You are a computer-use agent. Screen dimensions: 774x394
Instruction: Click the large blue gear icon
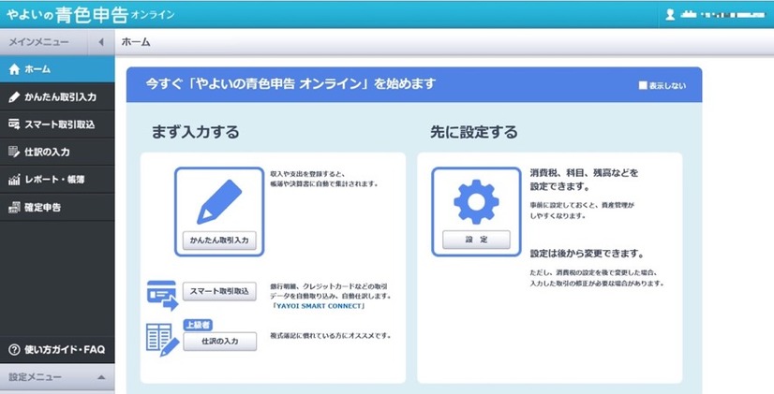(476, 202)
